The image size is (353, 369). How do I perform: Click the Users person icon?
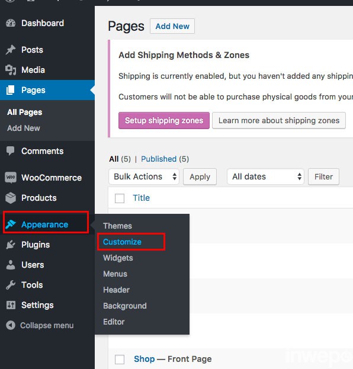pos(11,265)
